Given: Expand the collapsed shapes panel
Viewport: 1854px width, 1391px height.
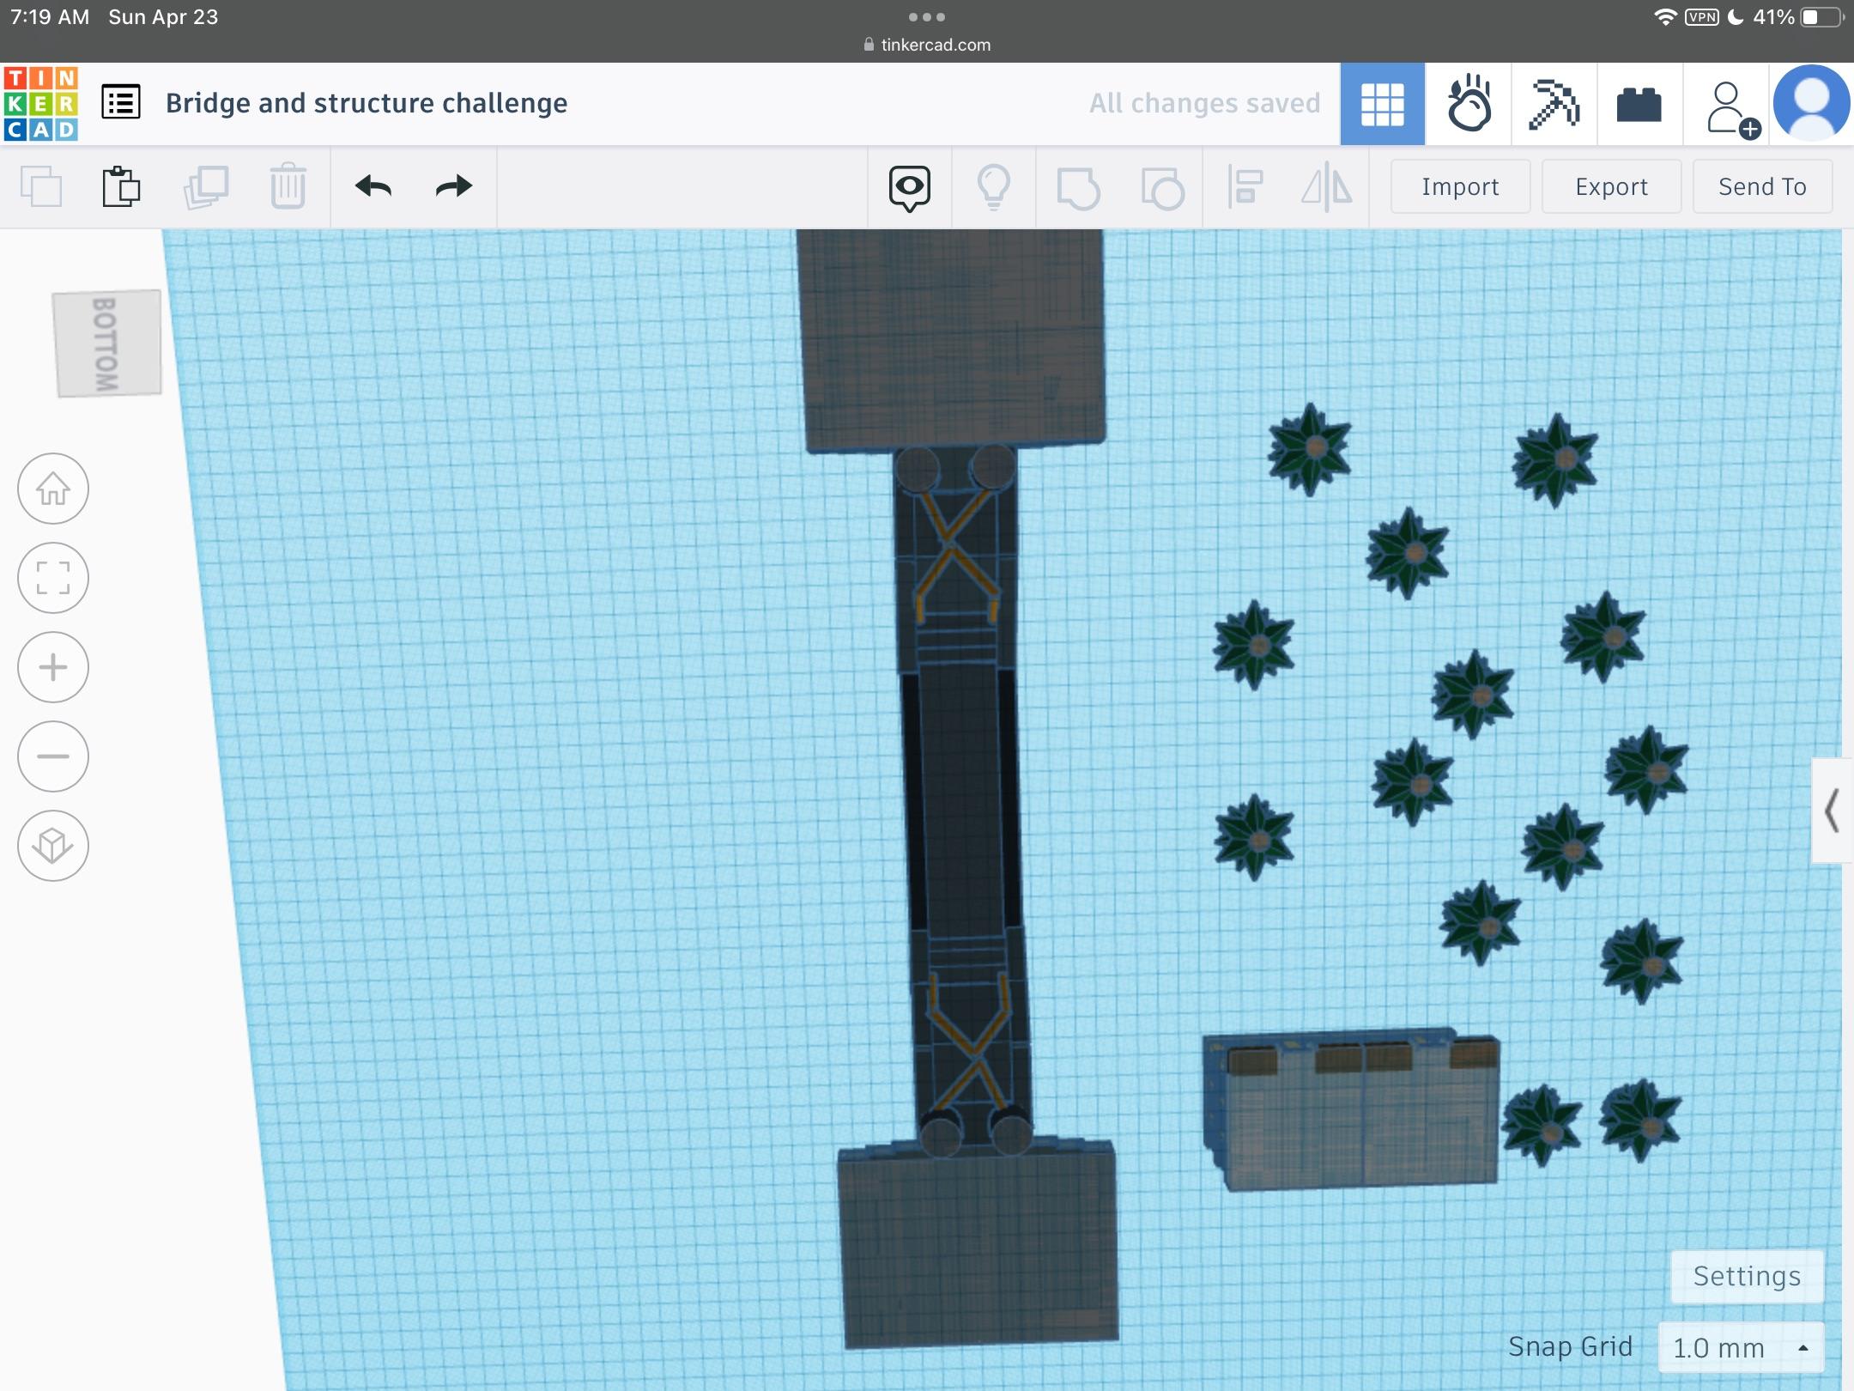Looking at the screenshot, I should click(x=1832, y=810).
